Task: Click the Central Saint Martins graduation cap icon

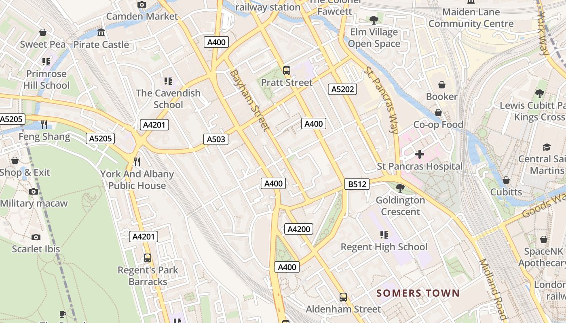Action: [x=547, y=147]
